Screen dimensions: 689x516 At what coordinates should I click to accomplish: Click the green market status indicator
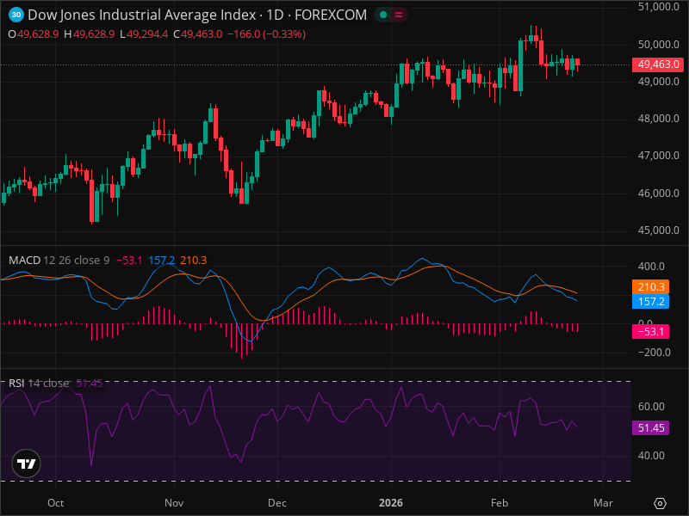[383, 15]
